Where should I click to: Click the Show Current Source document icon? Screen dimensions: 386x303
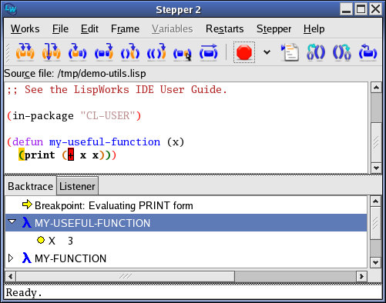tap(290, 52)
